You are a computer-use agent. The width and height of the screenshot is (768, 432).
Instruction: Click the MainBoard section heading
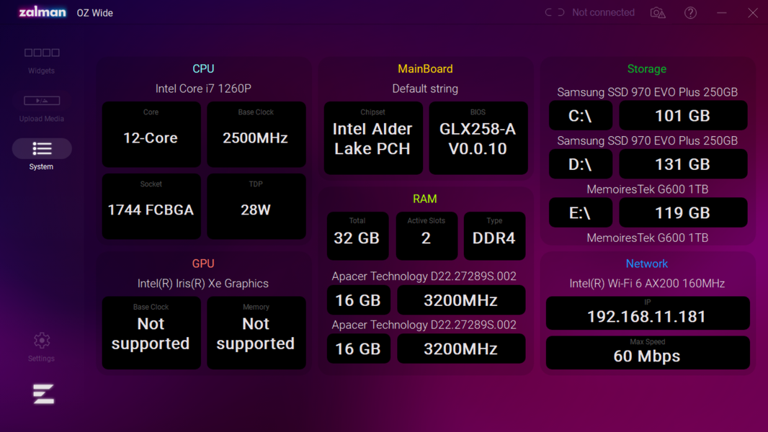(425, 69)
